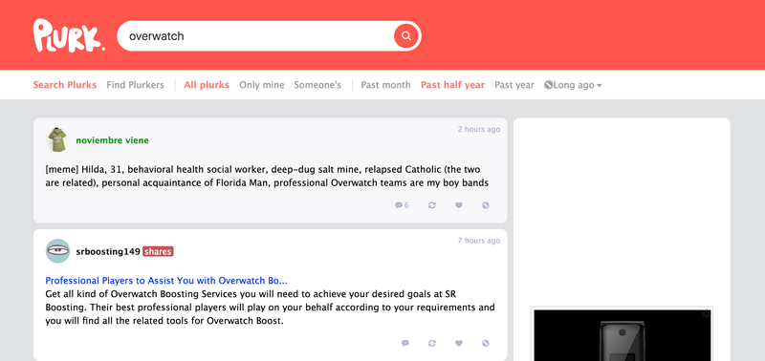Choose the Past month time filter
765x361 pixels.
tap(385, 85)
